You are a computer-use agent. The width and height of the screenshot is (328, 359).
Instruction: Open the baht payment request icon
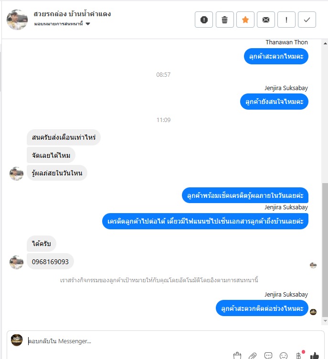tap(299, 356)
